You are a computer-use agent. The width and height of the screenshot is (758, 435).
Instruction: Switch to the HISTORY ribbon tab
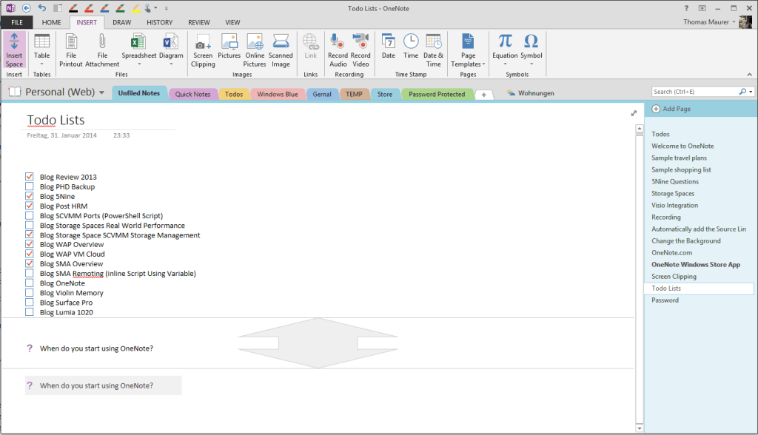[160, 22]
